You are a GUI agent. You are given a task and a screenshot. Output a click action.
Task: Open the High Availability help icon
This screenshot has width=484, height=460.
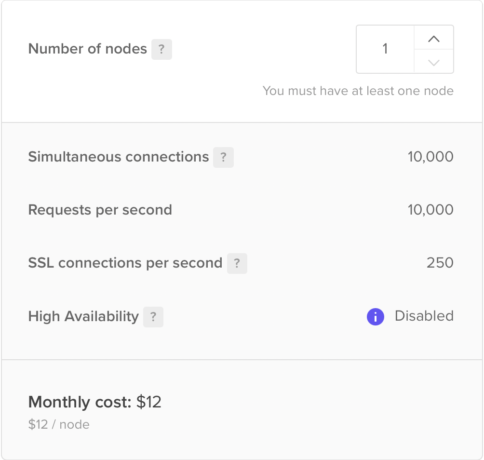(x=153, y=317)
